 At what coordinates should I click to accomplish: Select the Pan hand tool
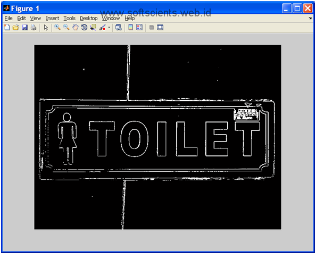(75, 28)
